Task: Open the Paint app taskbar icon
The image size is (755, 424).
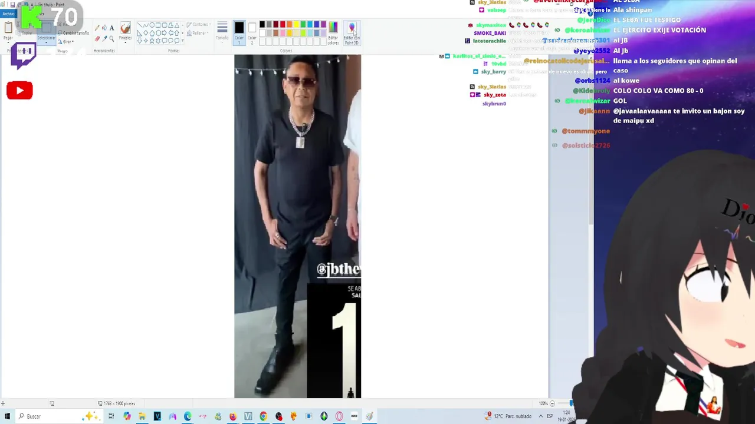Action: point(369,416)
